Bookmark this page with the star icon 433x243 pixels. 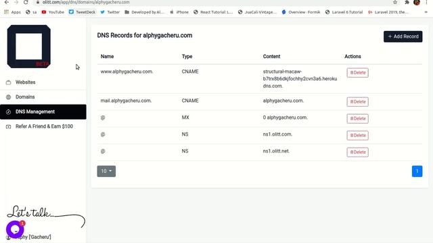pyautogui.click(x=395, y=2)
